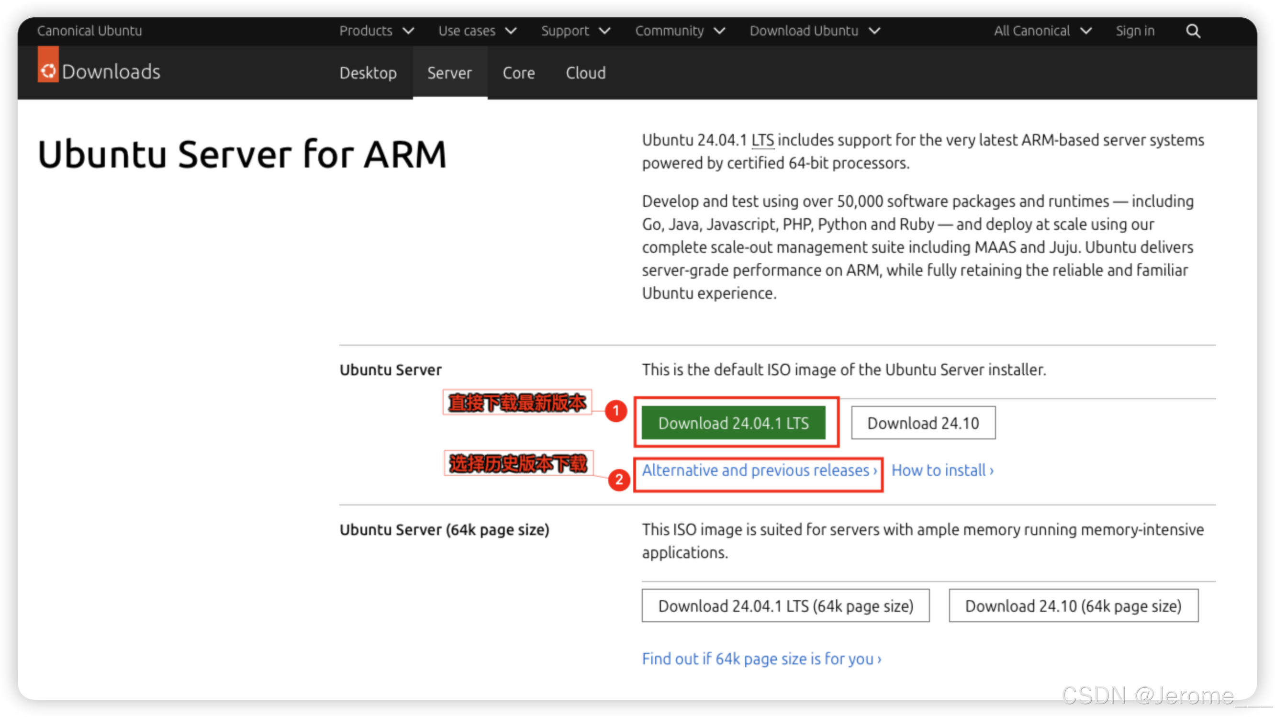Image resolution: width=1275 pixels, height=717 pixels.
Task: Download 24.04.1 LTS 64k page size
Action: [x=785, y=605]
